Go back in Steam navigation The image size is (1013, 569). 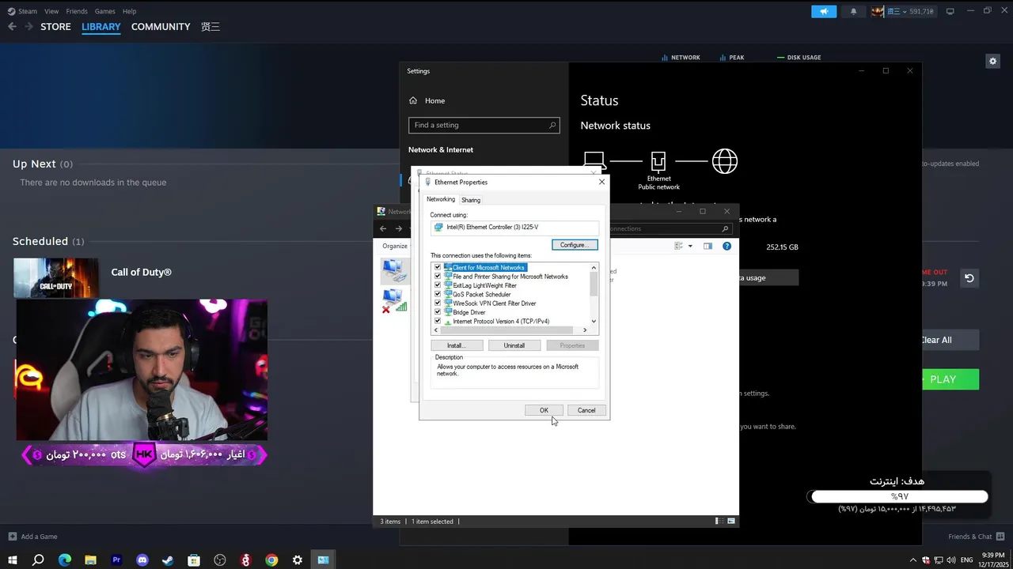pos(12,26)
